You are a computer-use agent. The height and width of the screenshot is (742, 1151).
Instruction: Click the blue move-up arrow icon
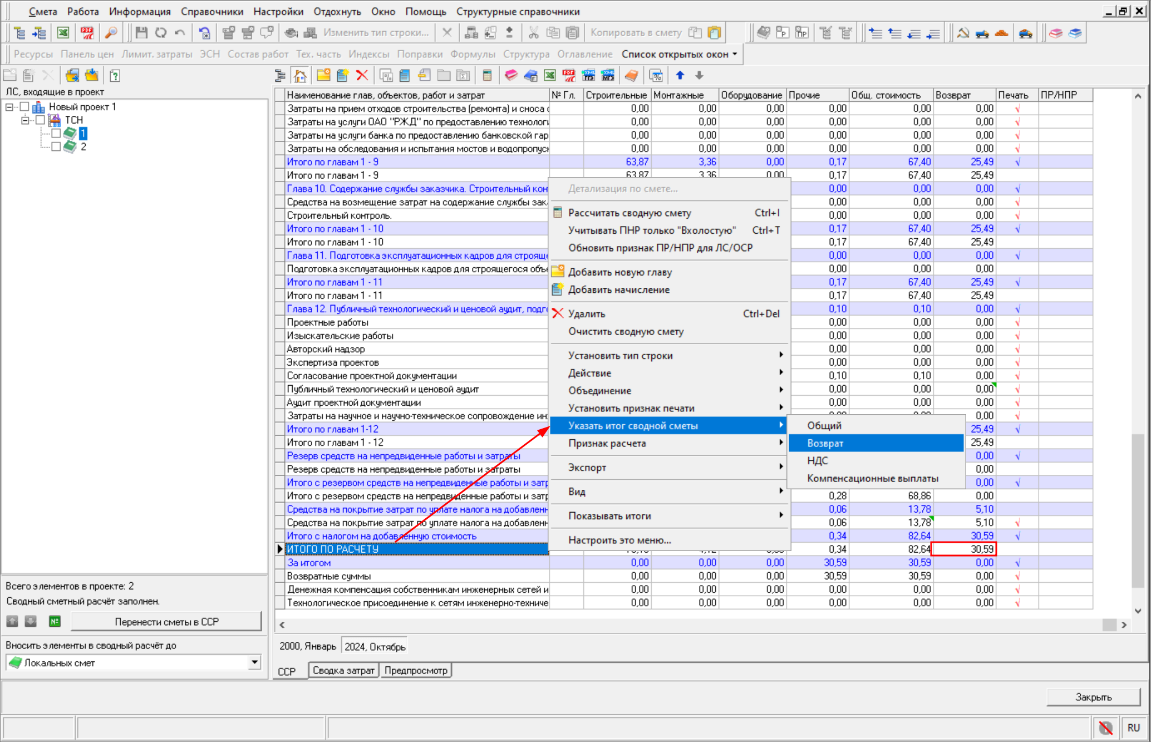(x=680, y=75)
